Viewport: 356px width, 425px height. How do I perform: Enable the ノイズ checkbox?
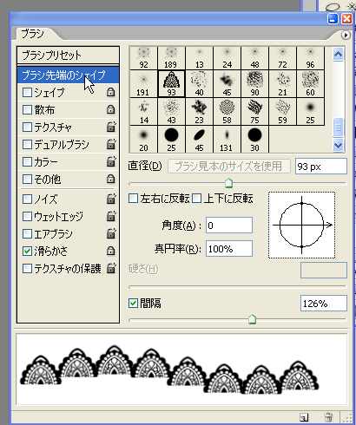[27, 199]
